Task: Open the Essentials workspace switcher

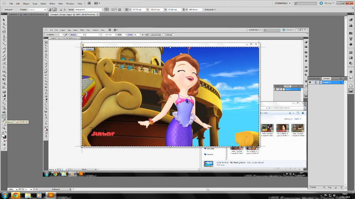Action: (x=282, y=3)
